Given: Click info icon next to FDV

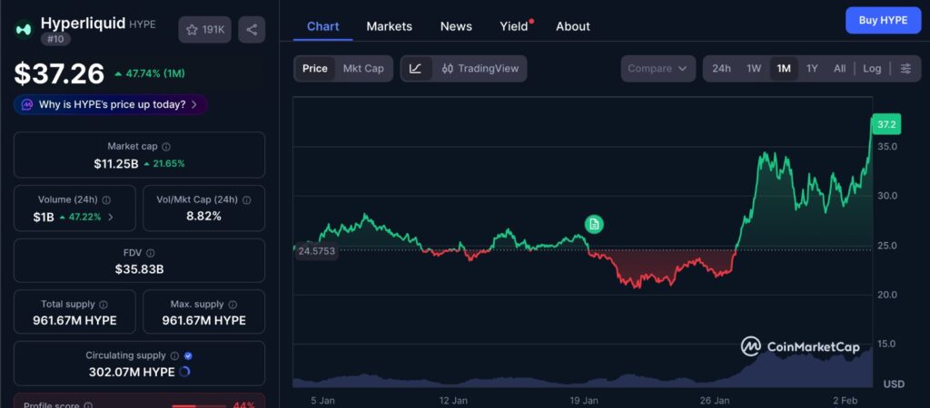Looking at the screenshot, I should pos(151,254).
